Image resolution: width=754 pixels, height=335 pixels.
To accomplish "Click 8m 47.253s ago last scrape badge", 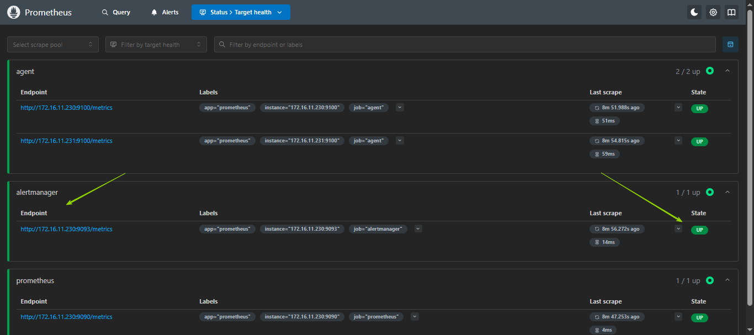I will [x=617, y=317].
